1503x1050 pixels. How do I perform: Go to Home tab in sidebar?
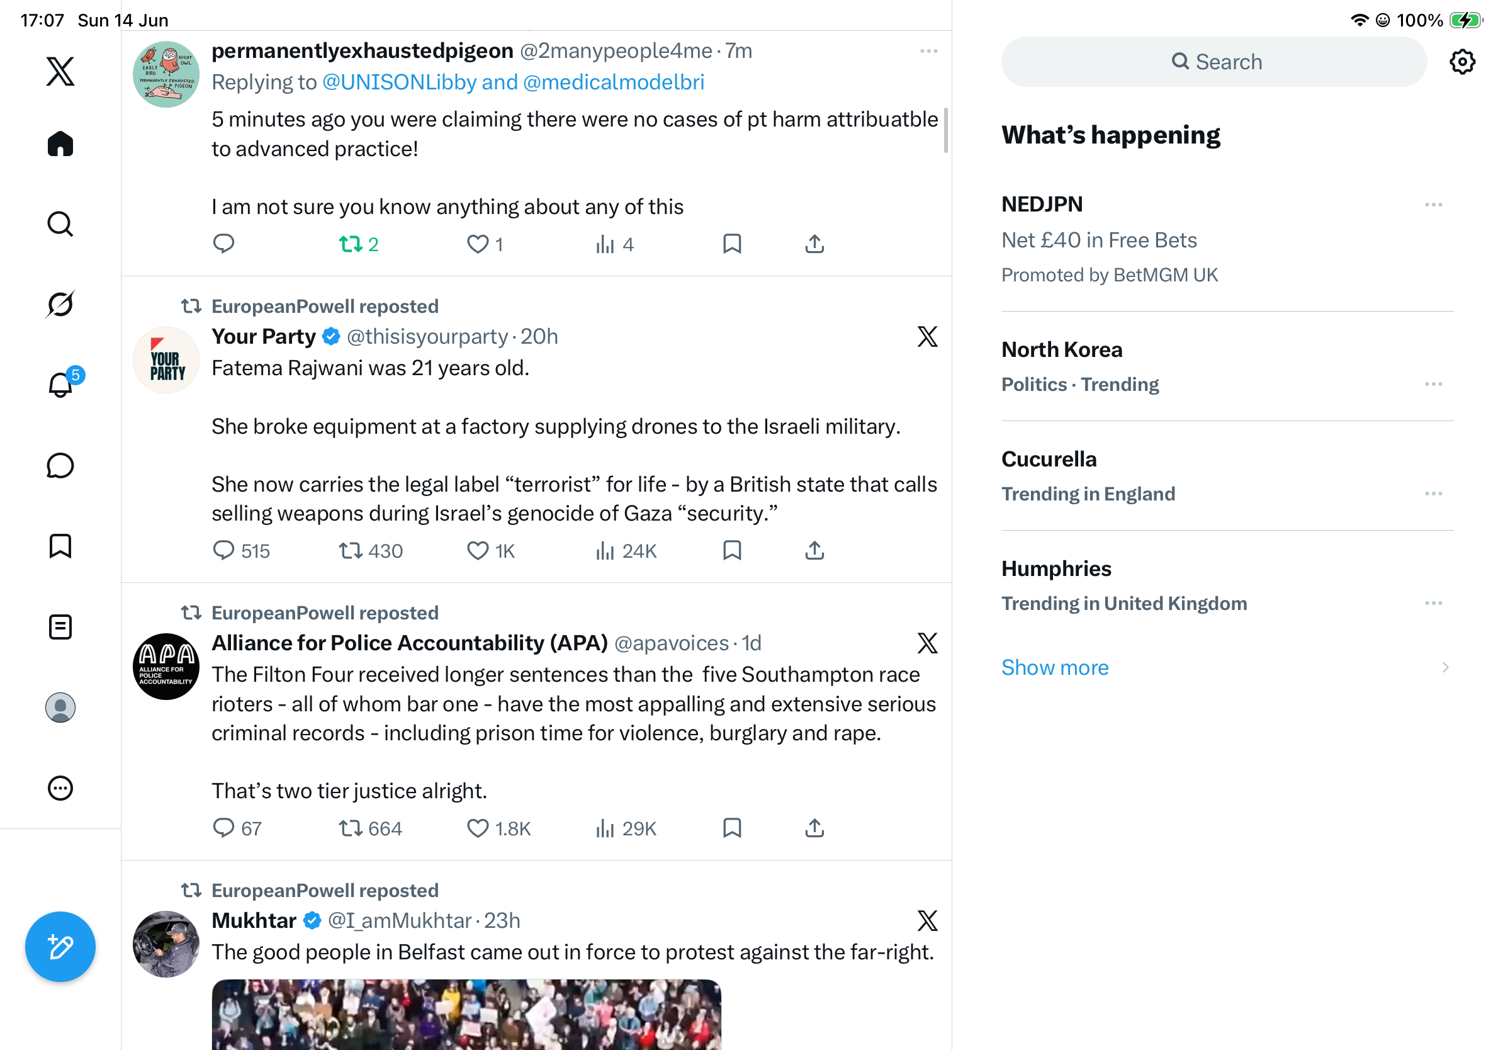pos(60,144)
